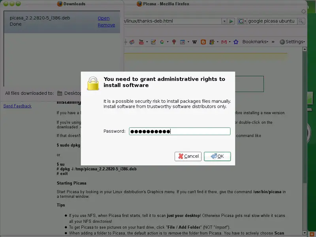Screen dimensions: 316x237
Task: Expand the YouTube toolbar dropdown arrow
Action: pyautogui.click(x=147, y=42)
